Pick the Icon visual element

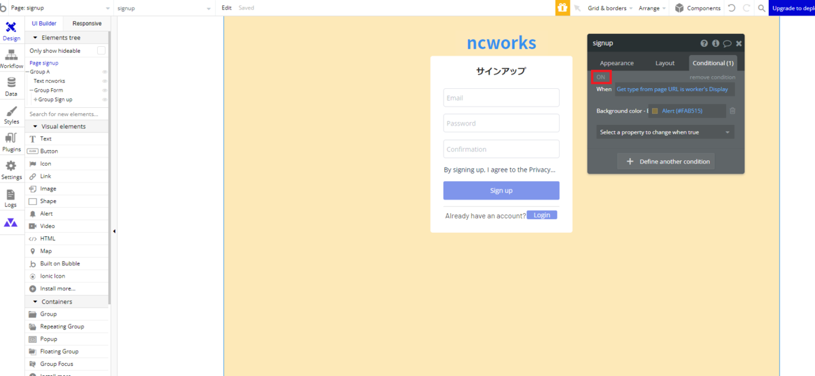click(67, 164)
